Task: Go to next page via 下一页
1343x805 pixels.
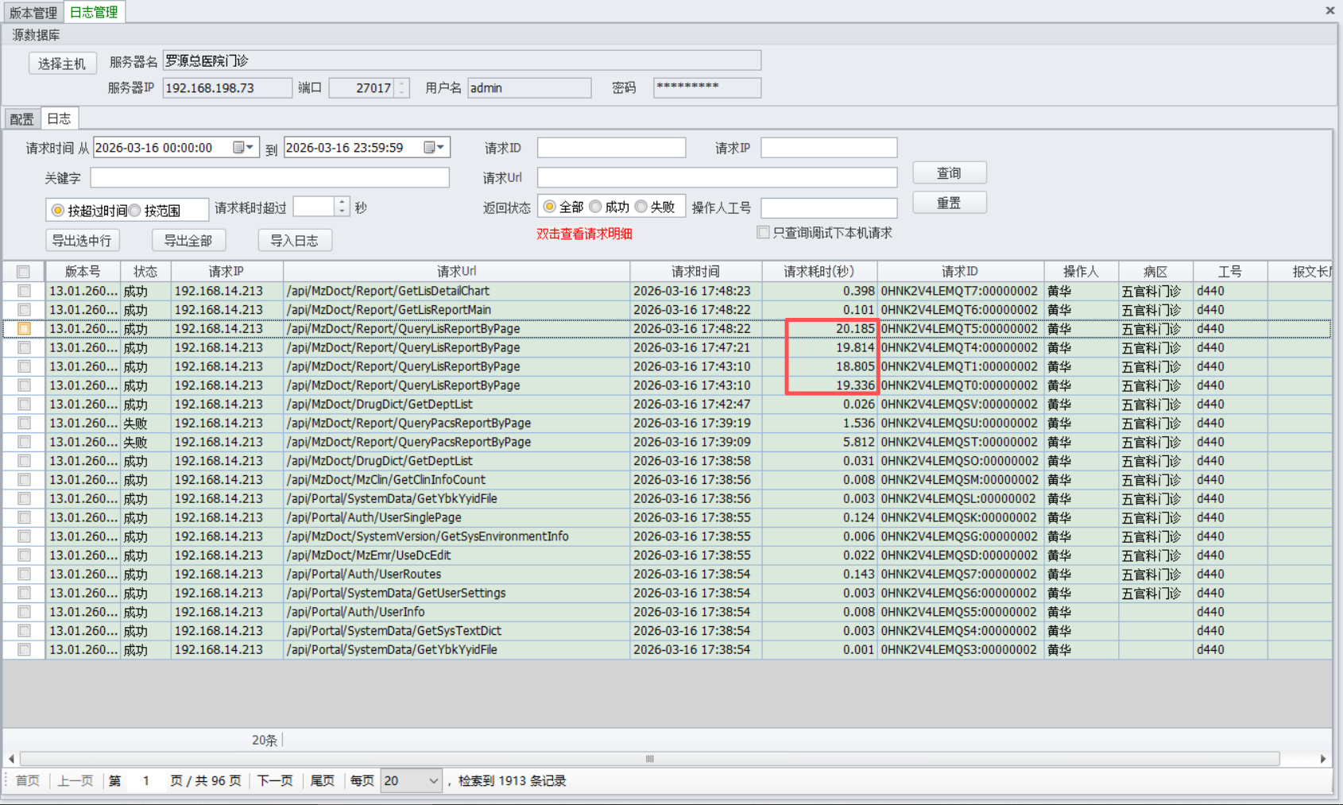Action: (x=275, y=781)
